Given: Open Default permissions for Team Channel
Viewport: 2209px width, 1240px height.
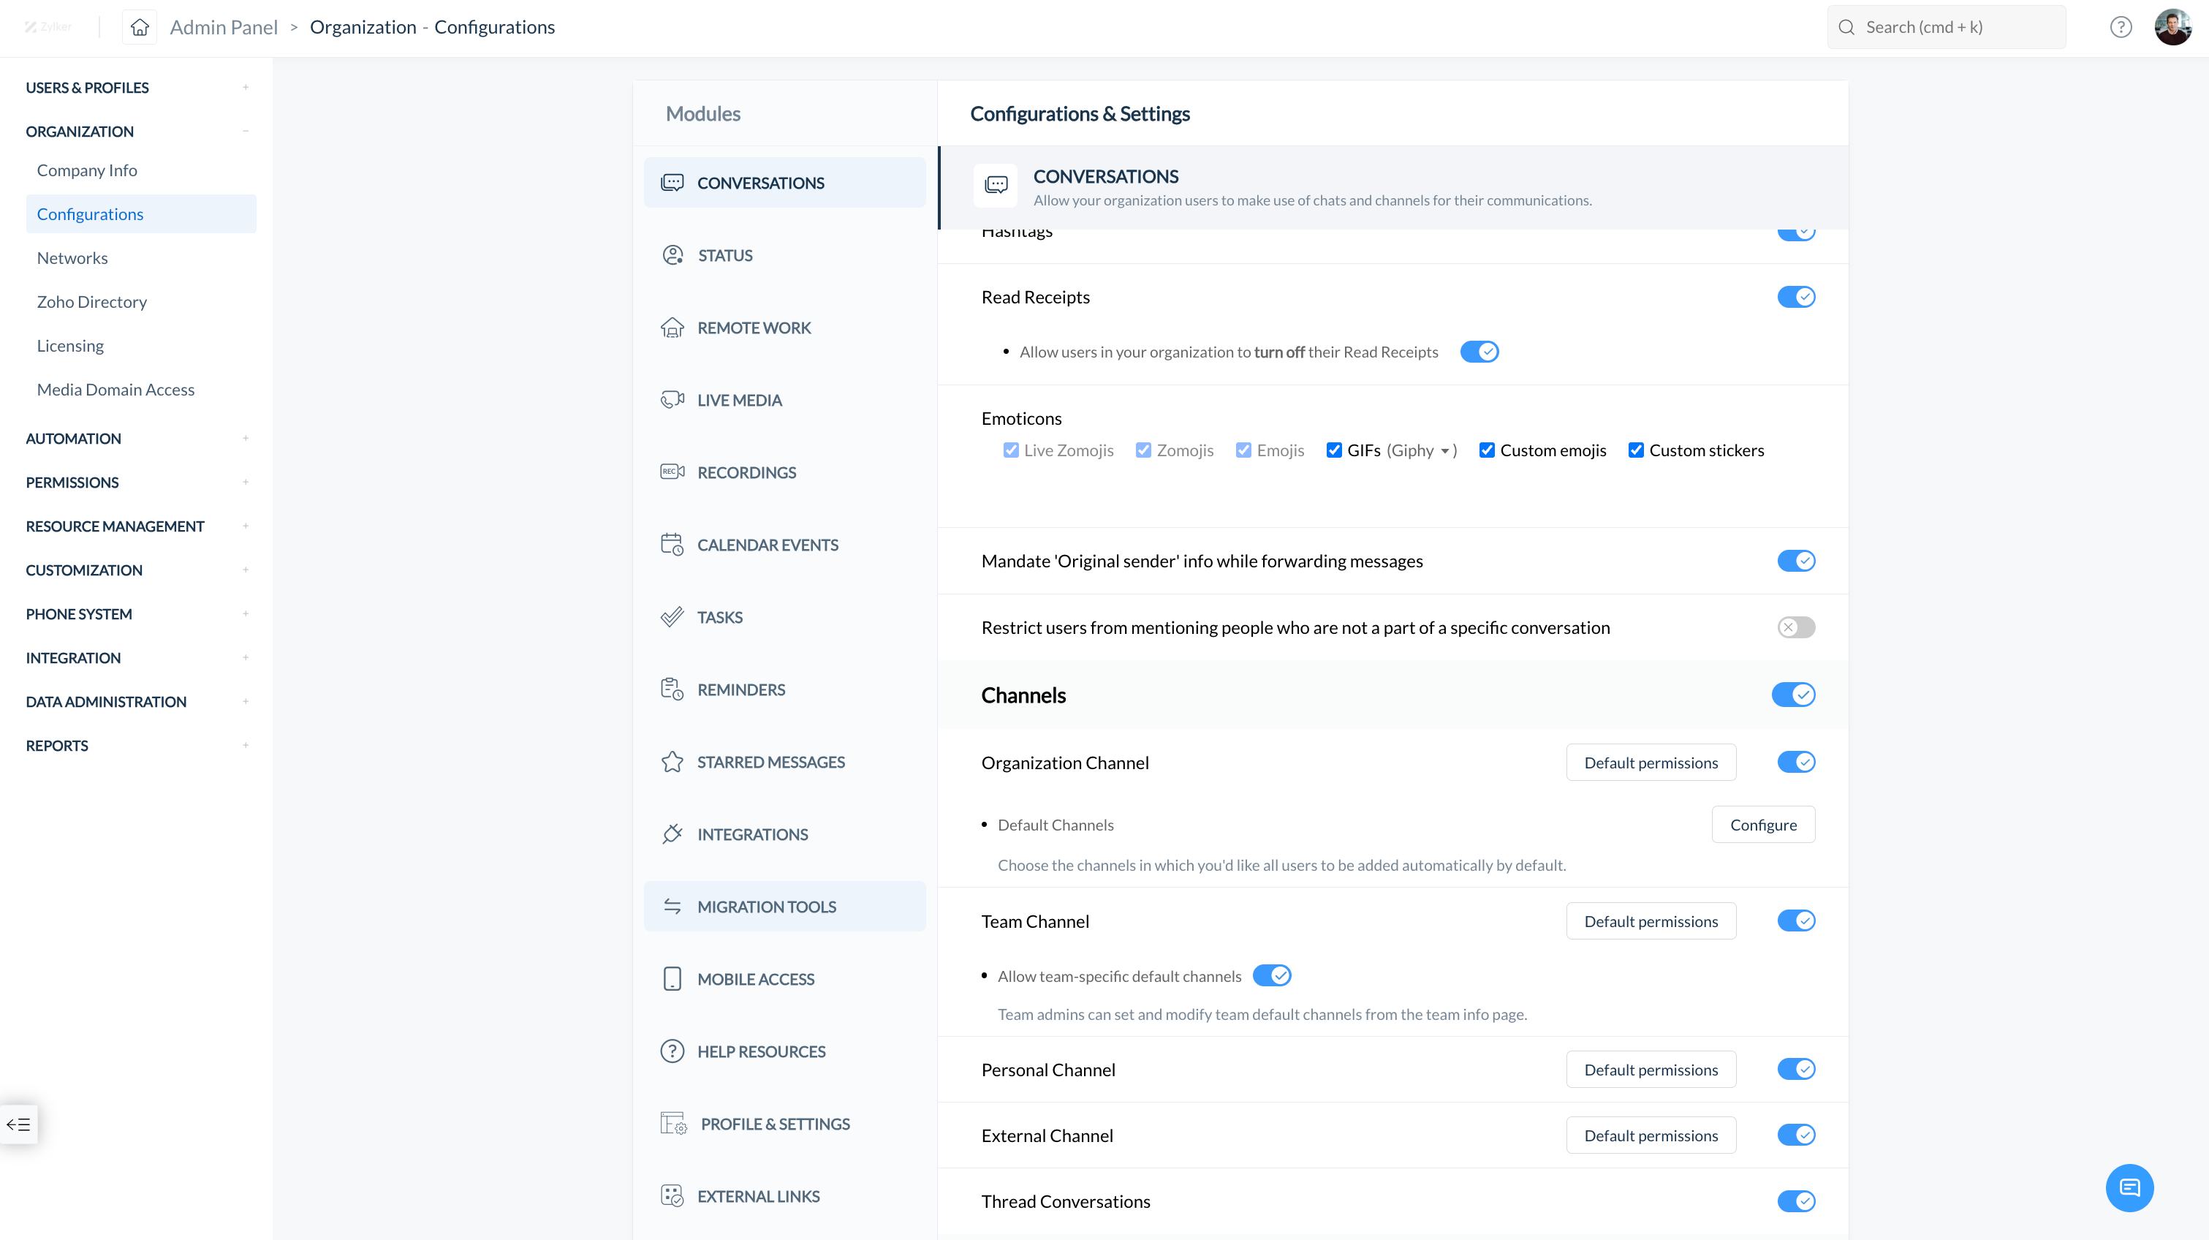Looking at the screenshot, I should tap(1650, 921).
